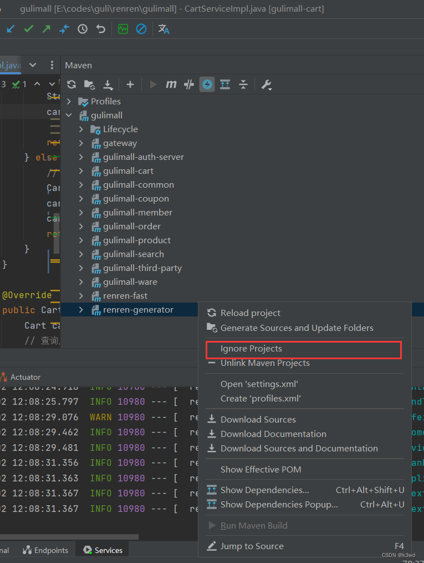This screenshot has width=424, height=563.
Task: Collapse the gulimall root node
Action: click(x=69, y=115)
